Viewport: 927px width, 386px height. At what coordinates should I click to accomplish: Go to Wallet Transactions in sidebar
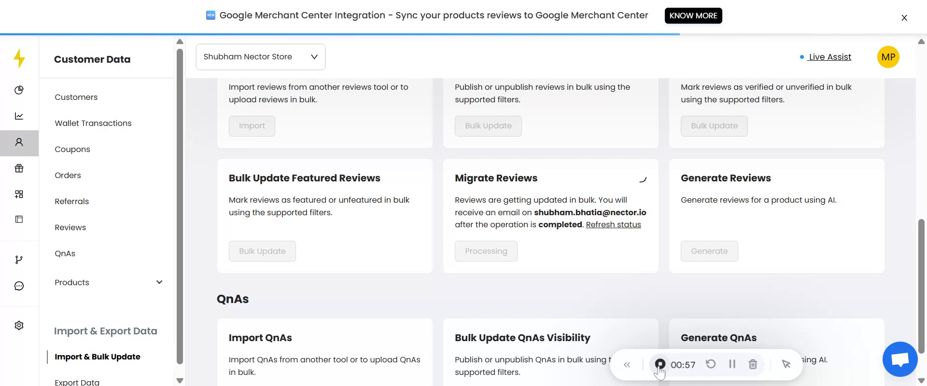point(93,123)
